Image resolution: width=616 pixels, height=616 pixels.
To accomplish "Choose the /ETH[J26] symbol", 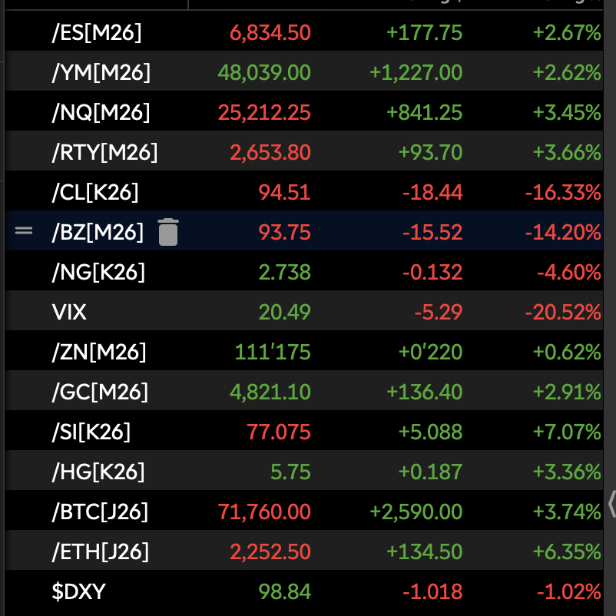I will 100,551.
